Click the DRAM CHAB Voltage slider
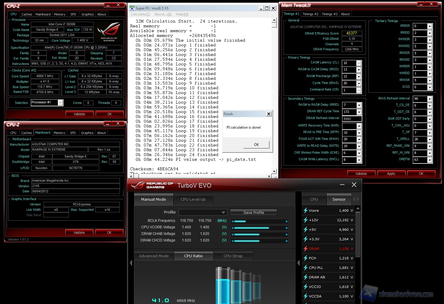The width and height of the screenshot is (444, 304). 259,234
